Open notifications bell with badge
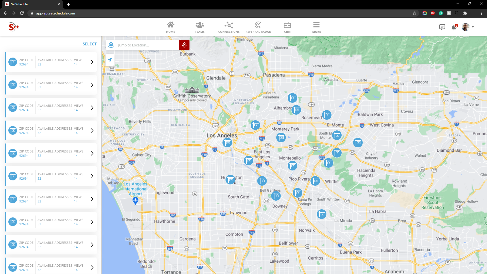The width and height of the screenshot is (487, 274). [454, 27]
